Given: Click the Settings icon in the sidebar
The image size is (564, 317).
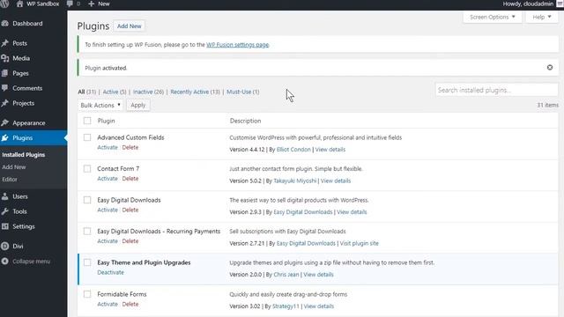Looking at the screenshot, I should tap(4, 226).
